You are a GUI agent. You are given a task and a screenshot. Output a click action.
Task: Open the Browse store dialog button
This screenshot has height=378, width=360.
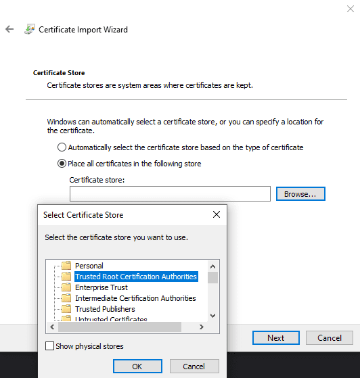point(300,194)
